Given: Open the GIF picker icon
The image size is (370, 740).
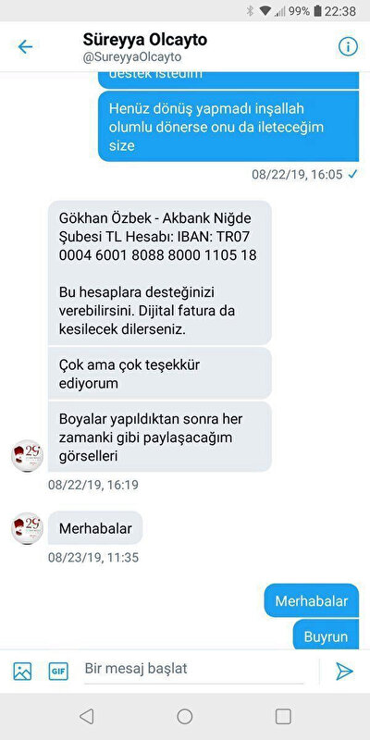Looking at the screenshot, I should pyautogui.click(x=58, y=672).
